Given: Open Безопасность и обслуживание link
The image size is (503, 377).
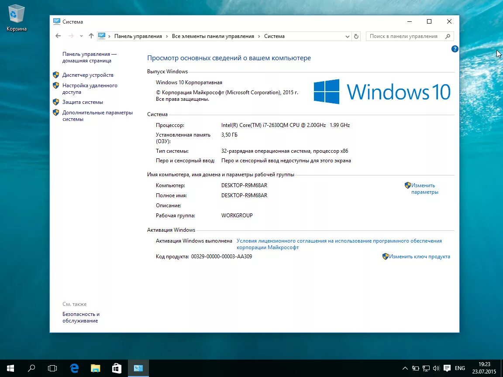Looking at the screenshot, I should point(81,317).
